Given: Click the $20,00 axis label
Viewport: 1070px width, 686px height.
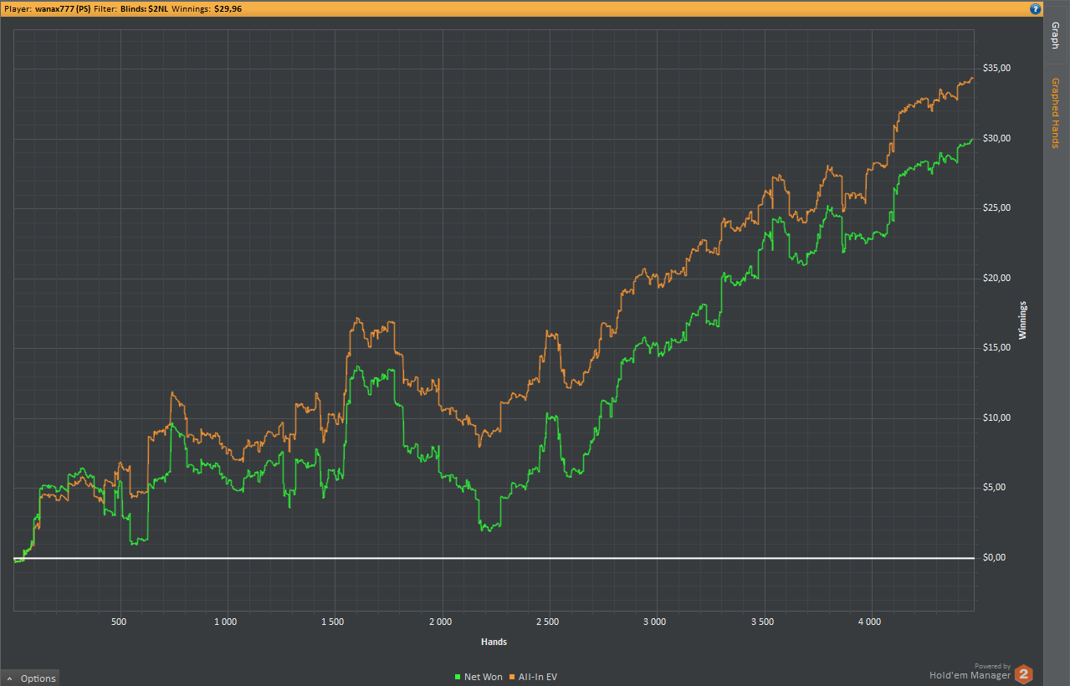Looking at the screenshot, I should 996,278.
